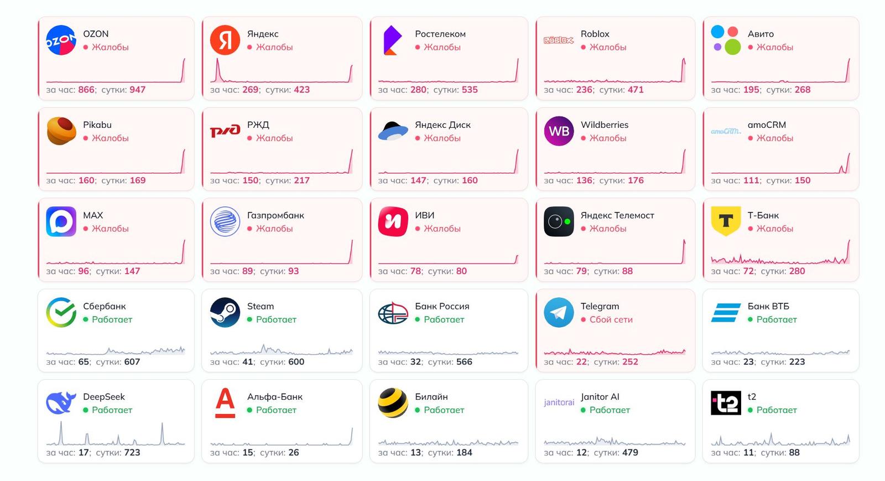885x481 pixels.
Task: Open the t2 operator logo
Action: 726,403
